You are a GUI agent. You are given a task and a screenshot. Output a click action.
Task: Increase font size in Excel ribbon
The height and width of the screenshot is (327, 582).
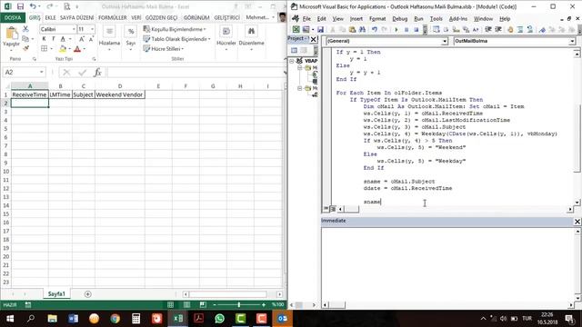click(x=81, y=39)
